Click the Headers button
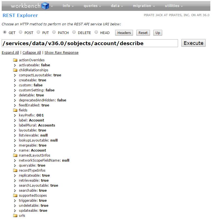Image resolution: width=212 pixels, height=219 pixels. [124, 33]
